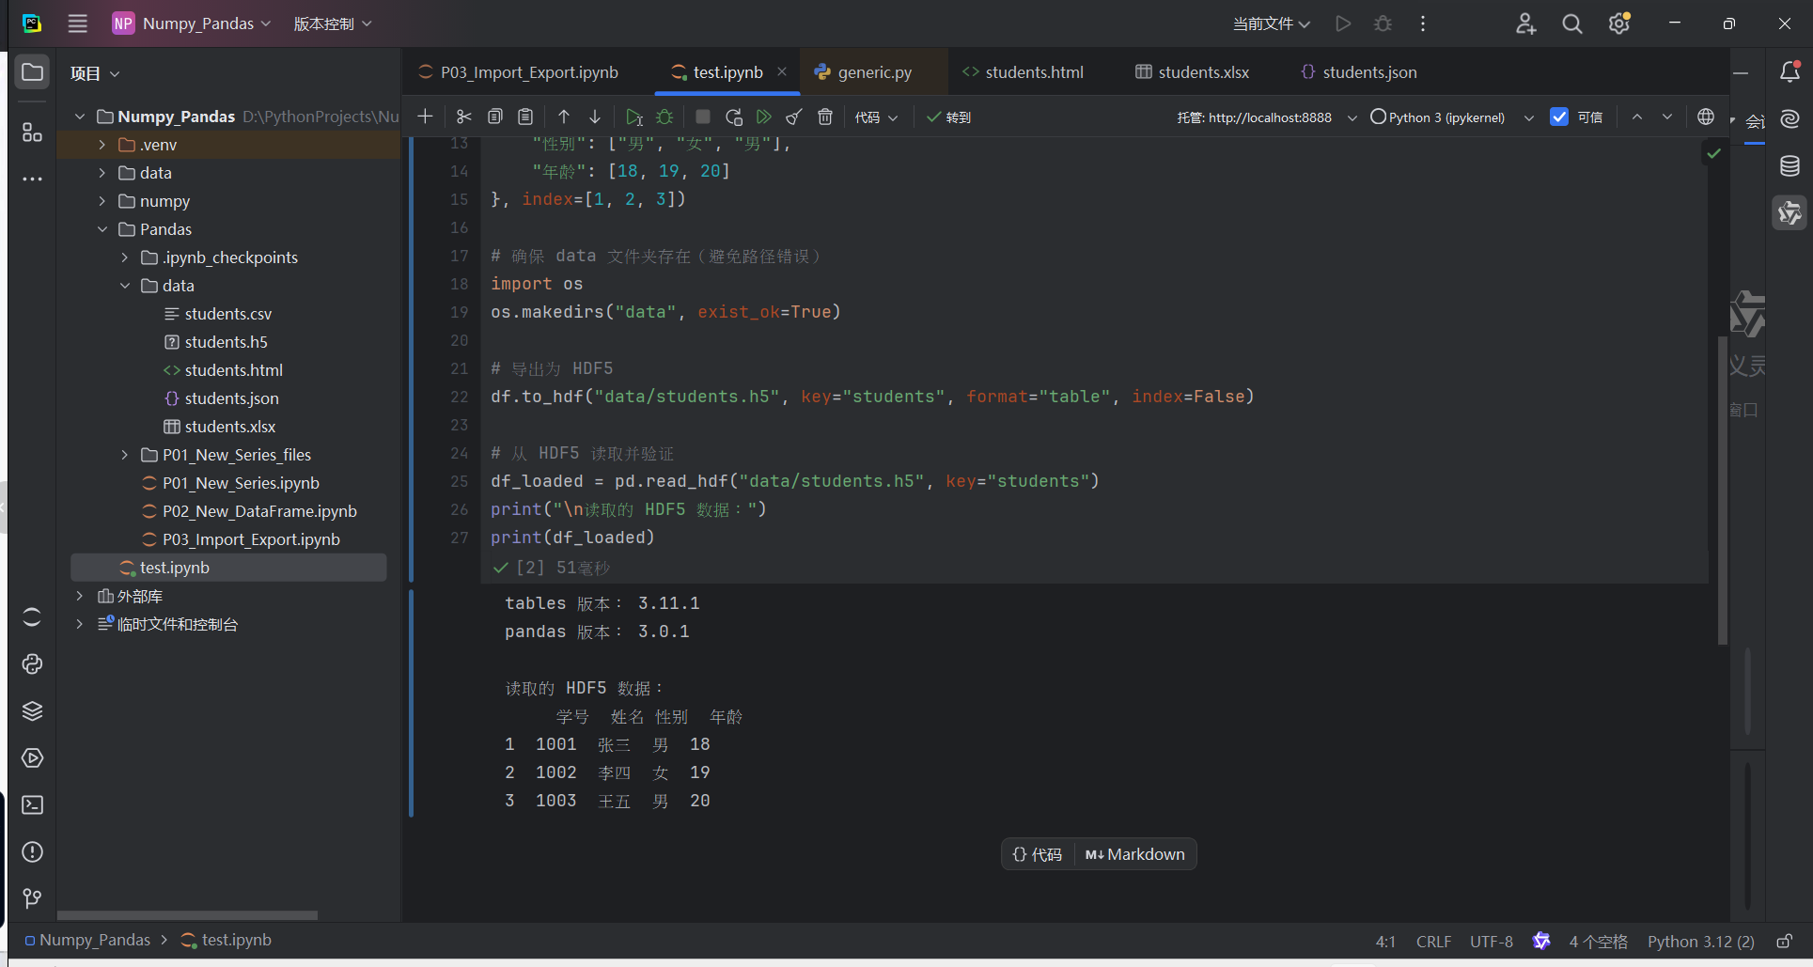The width and height of the screenshot is (1813, 967).
Task: Add a new cell with plus icon
Action: pos(425,117)
